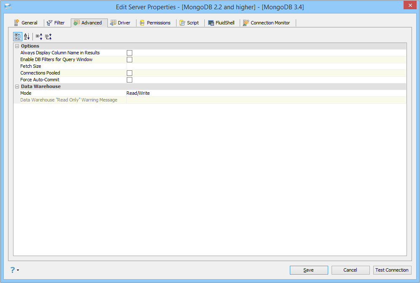Select the Mode property label
This screenshot has height=283, width=420.
click(x=26, y=93)
